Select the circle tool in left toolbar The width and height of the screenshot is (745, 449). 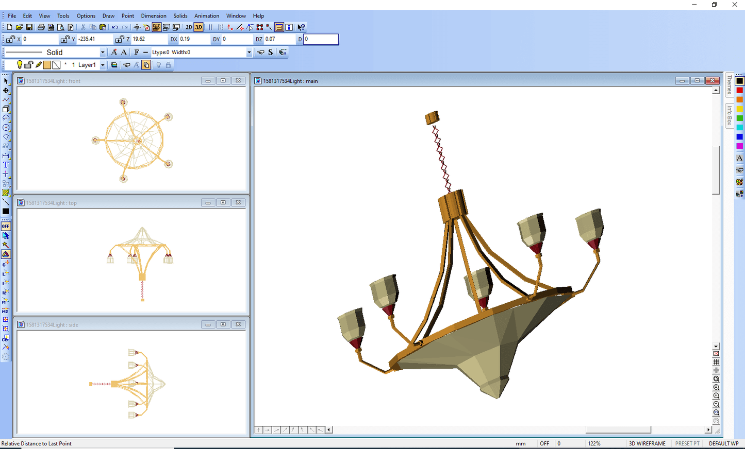coord(5,127)
